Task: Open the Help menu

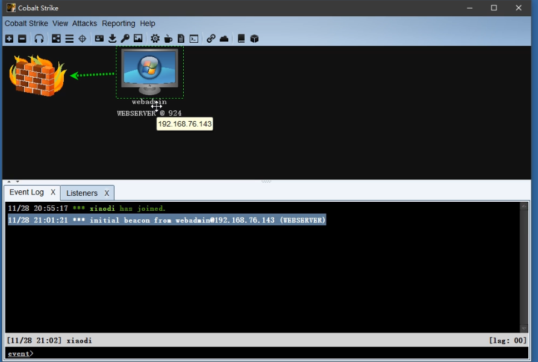Action: point(148,23)
